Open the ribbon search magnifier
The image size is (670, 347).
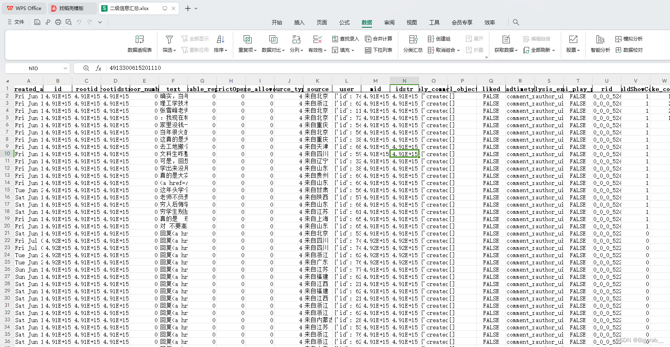coord(516,22)
